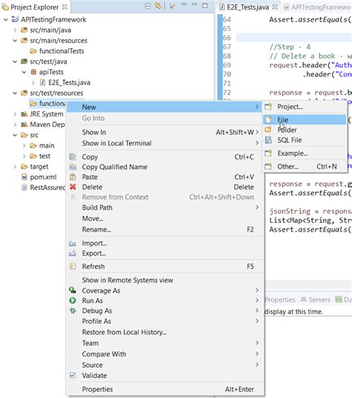Open the Compare With submenu
The height and width of the screenshot is (398, 352).
pyautogui.click(x=164, y=354)
